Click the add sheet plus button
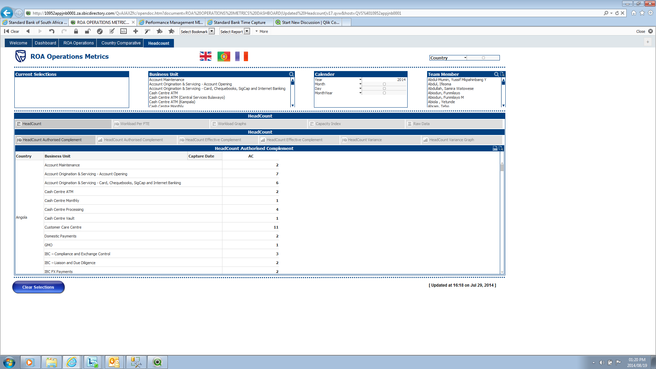656x369 pixels. [648, 42]
